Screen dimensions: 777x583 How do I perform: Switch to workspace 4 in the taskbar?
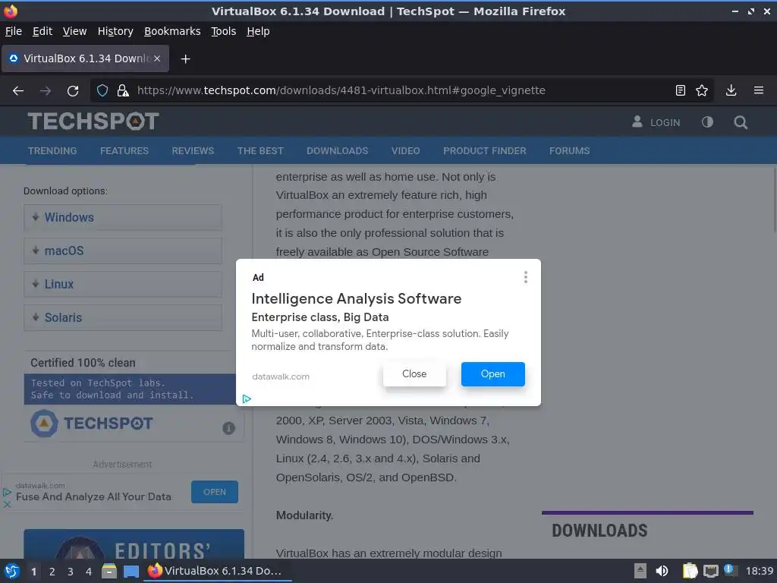89,572
